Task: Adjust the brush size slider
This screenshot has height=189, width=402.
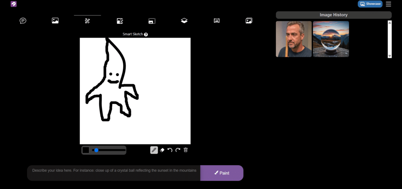Action: 109,150
